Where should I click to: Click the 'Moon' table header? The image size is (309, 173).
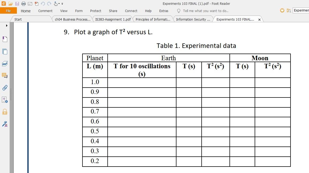click(260, 58)
